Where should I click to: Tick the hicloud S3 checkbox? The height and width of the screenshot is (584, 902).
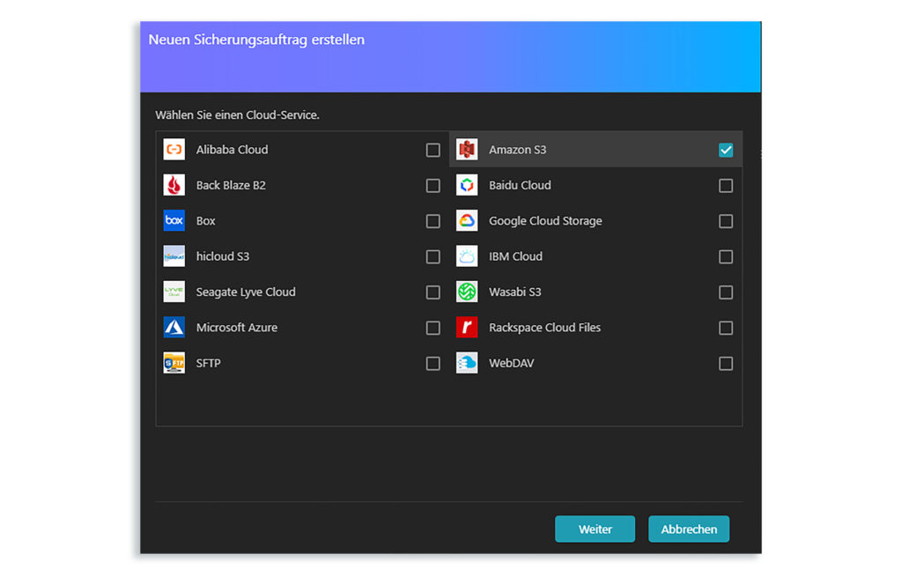point(433,257)
